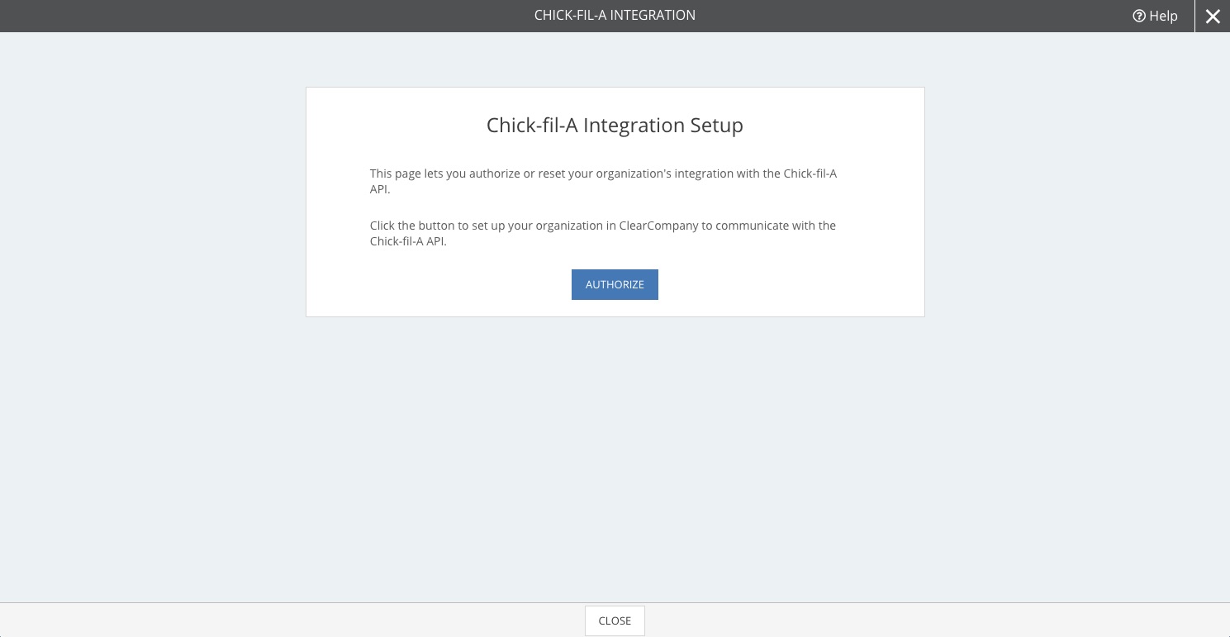1230x637 pixels.
Task: Click the CLOSE button in footer
Action: [615, 620]
